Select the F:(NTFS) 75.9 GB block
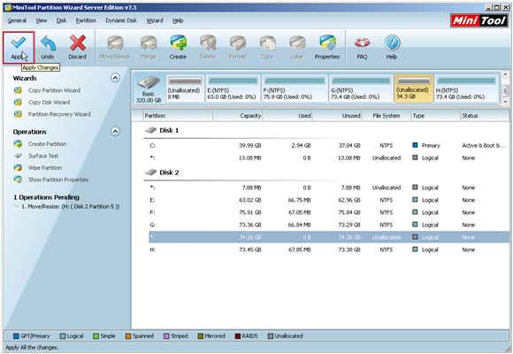This screenshot has height=354, width=513. (x=295, y=88)
